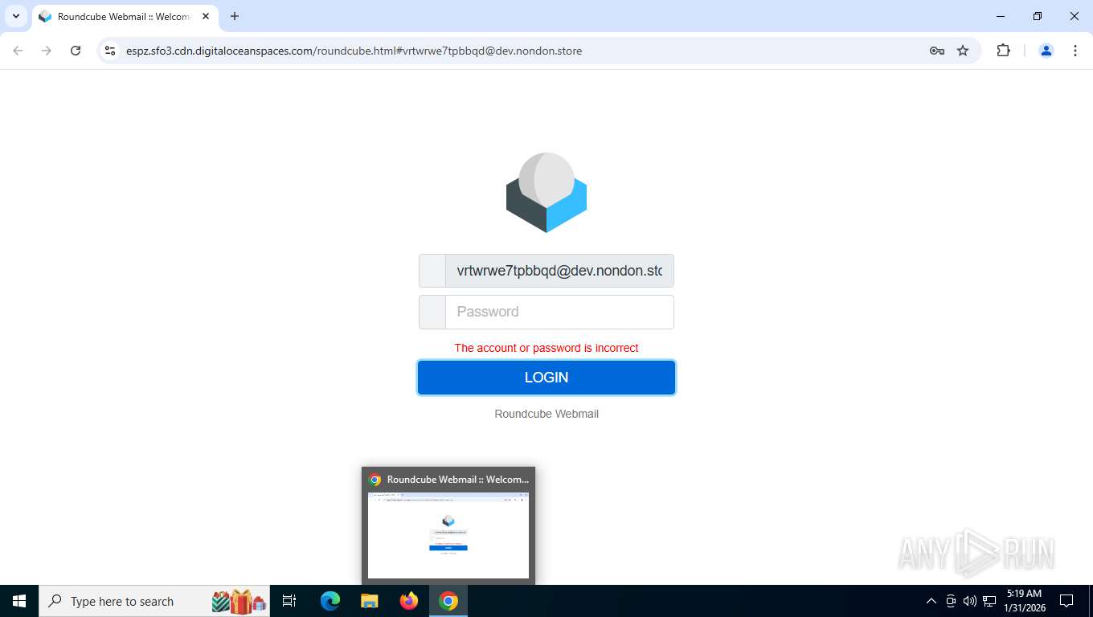Close the Roundcube Webmail tab
This screenshot has width=1093, height=617.
[206, 16]
